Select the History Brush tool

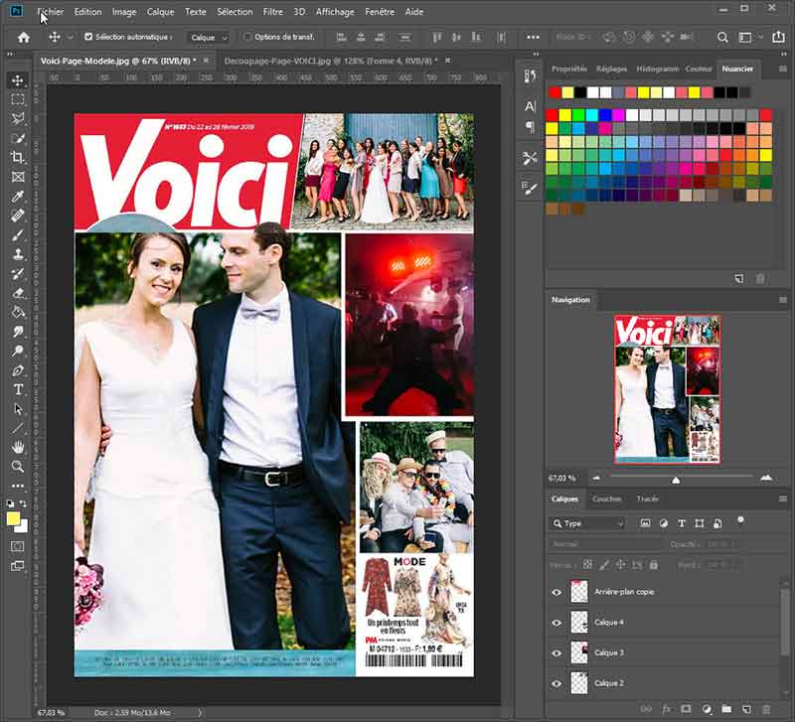pos(18,273)
